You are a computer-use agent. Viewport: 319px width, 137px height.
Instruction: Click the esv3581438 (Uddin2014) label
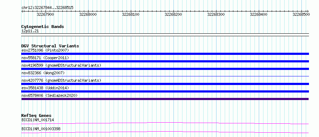click(45, 88)
